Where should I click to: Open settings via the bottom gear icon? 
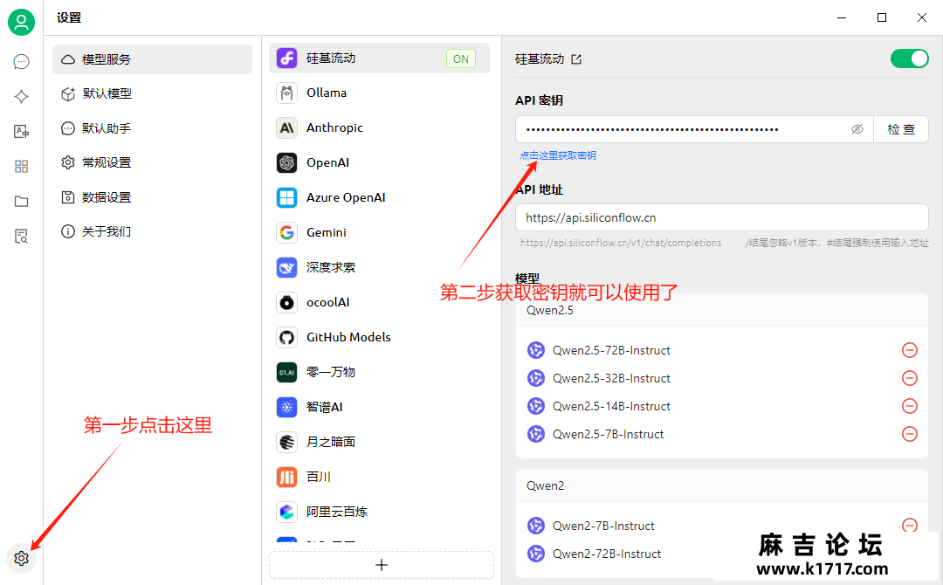21,558
